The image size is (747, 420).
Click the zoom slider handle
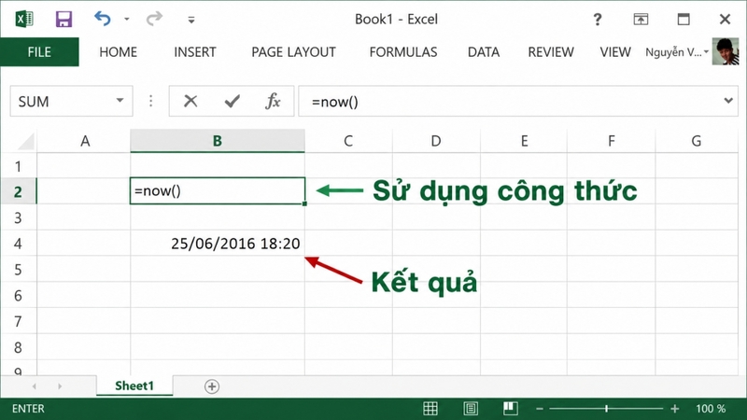point(606,408)
